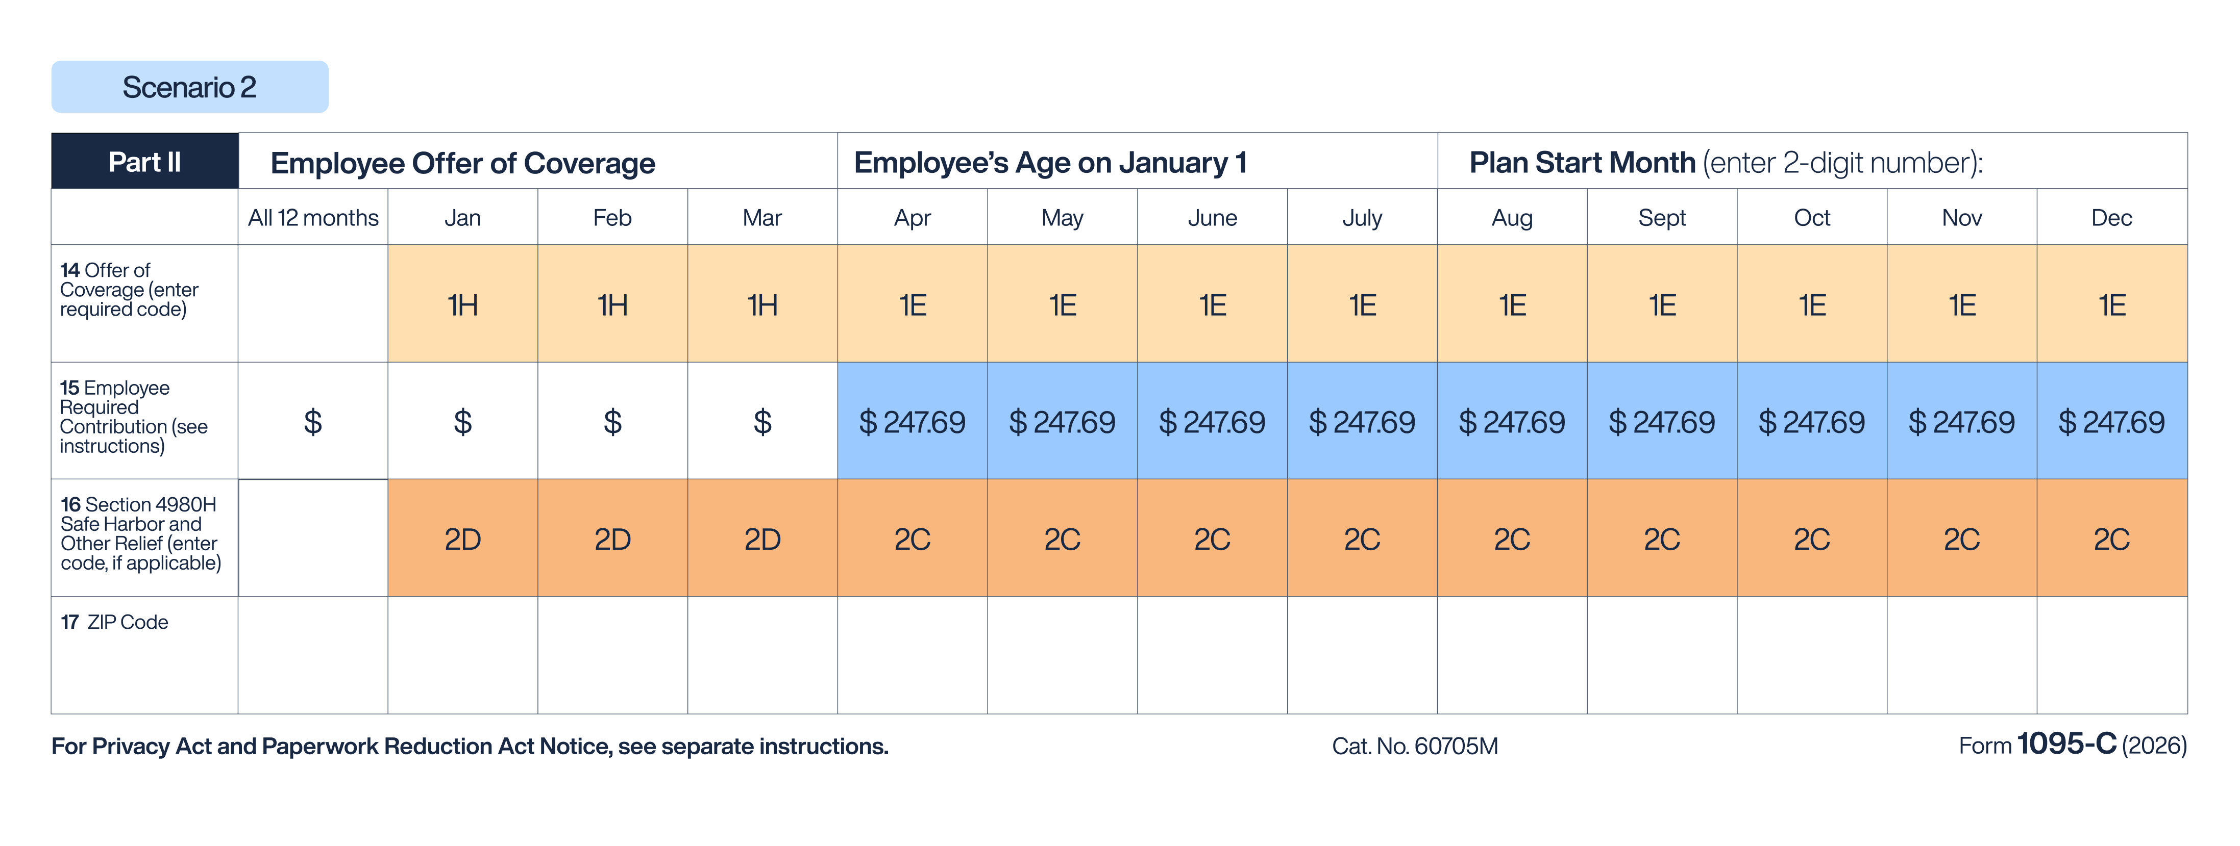Select the April $247.69 contribution cell

pos(912,422)
